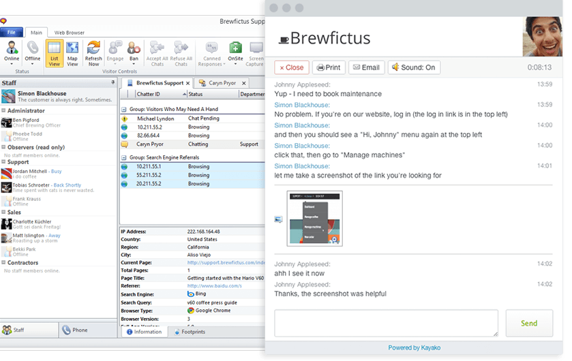Open the screenshot thumbnail in chat
The width and height of the screenshot is (572, 361).
(x=314, y=219)
